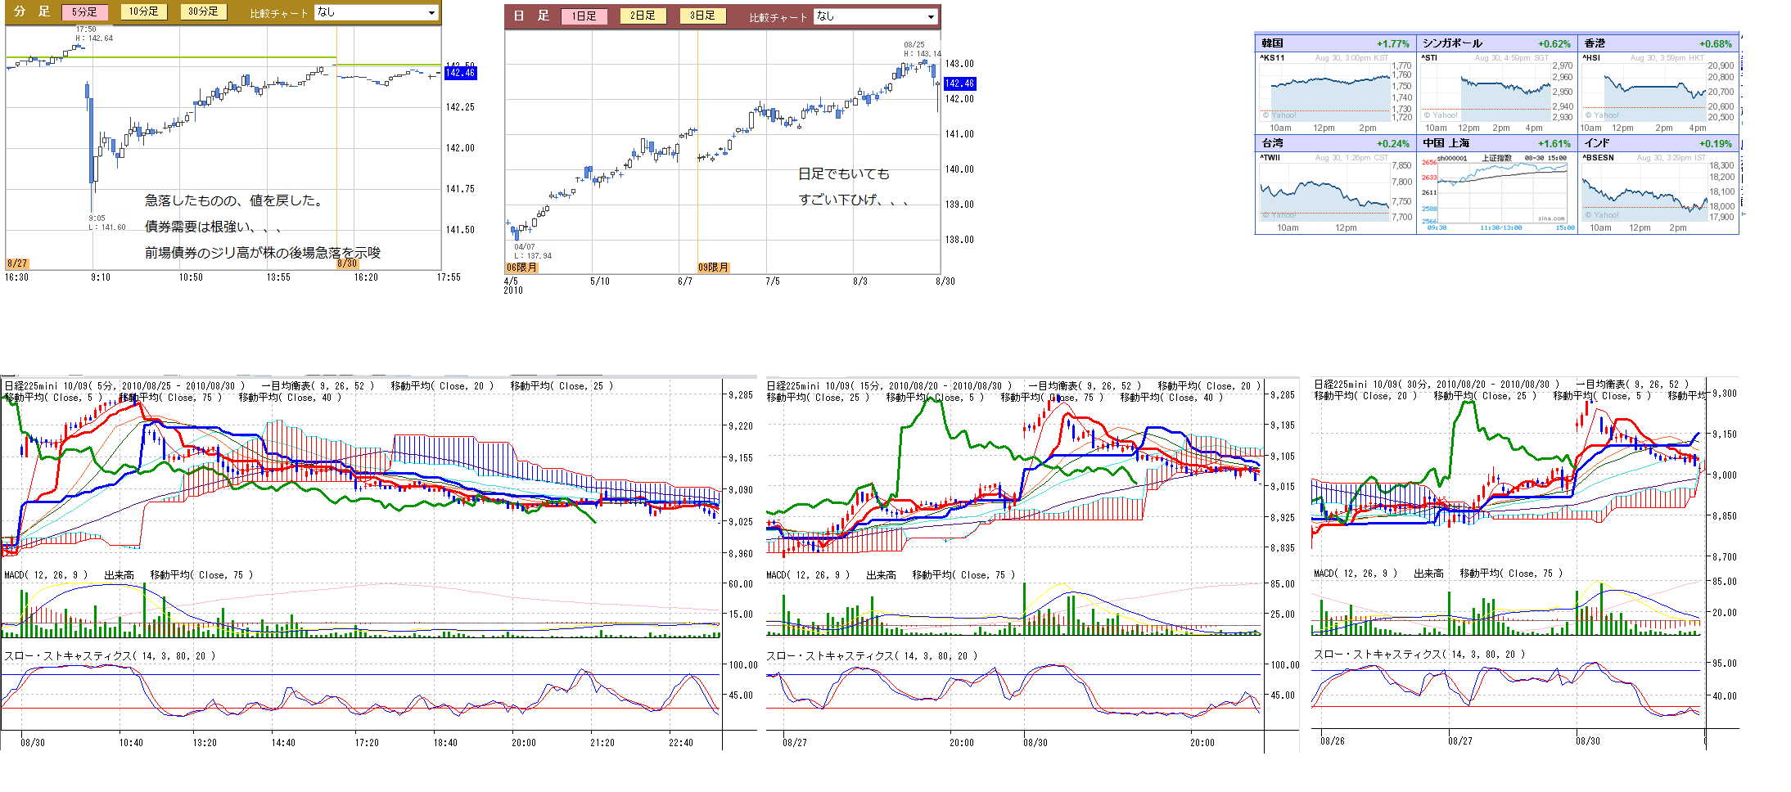Click the blue 142.46 price tag on 日足 chart
The width and height of the screenshot is (1791, 792).
coord(959,83)
